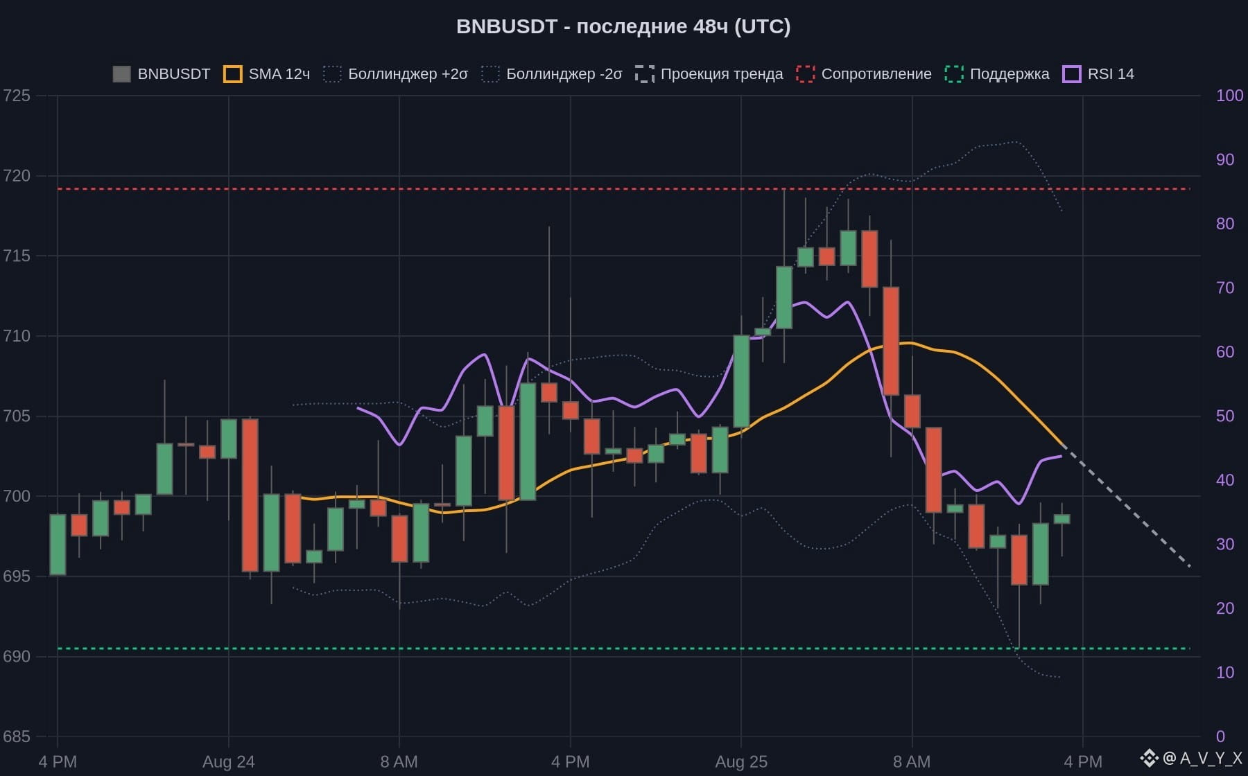
Task: Click the large red candle after Aug 24
Action: (x=250, y=495)
